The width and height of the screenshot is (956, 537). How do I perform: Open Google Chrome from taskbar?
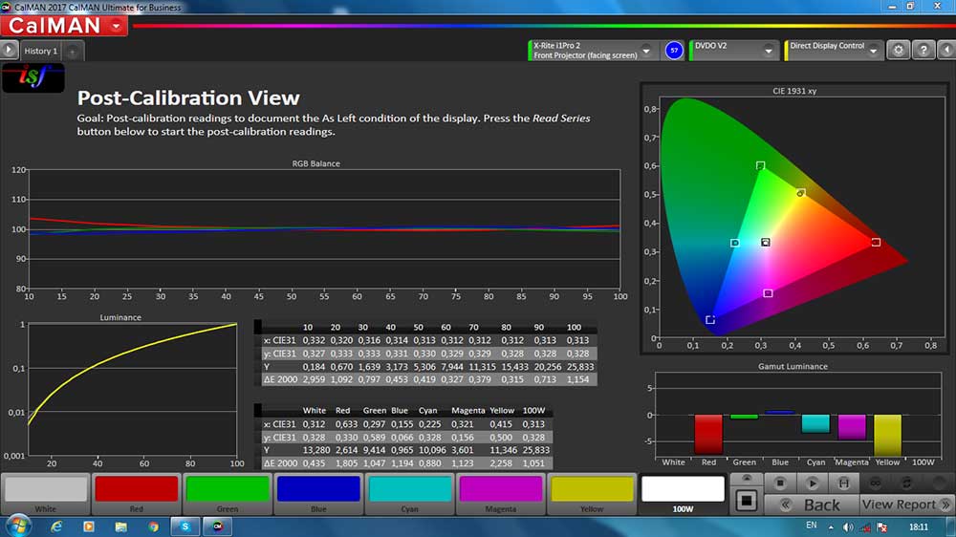153,526
